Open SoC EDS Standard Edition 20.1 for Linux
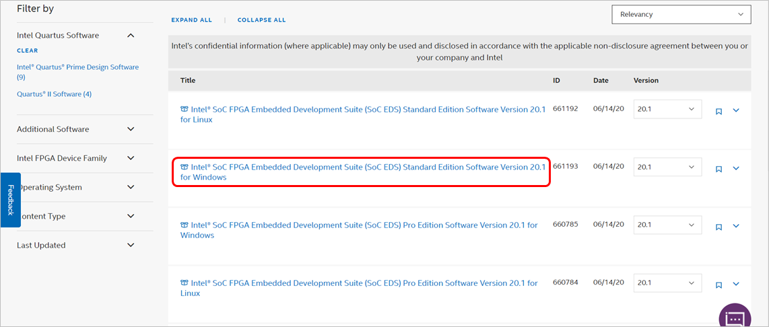 [x=363, y=115]
